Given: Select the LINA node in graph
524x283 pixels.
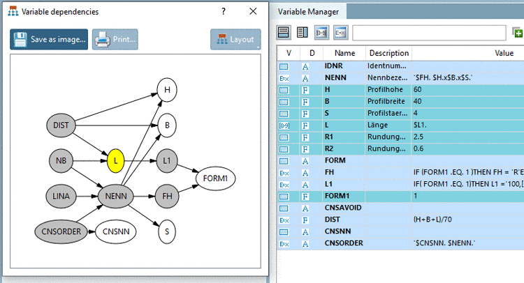Looking at the screenshot, I should point(61,197).
